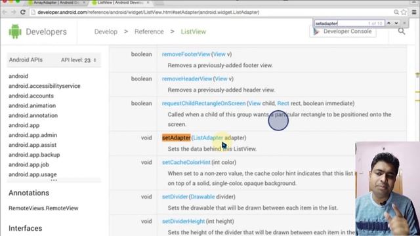Click the package list resize handle dots
The width and height of the screenshot is (420, 236).
pyautogui.click(x=54, y=180)
